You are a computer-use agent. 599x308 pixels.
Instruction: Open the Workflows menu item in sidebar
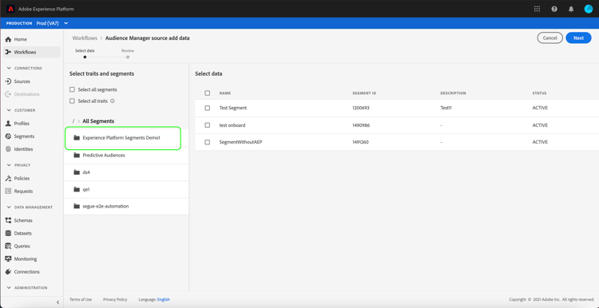pyautogui.click(x=32, y=53)
